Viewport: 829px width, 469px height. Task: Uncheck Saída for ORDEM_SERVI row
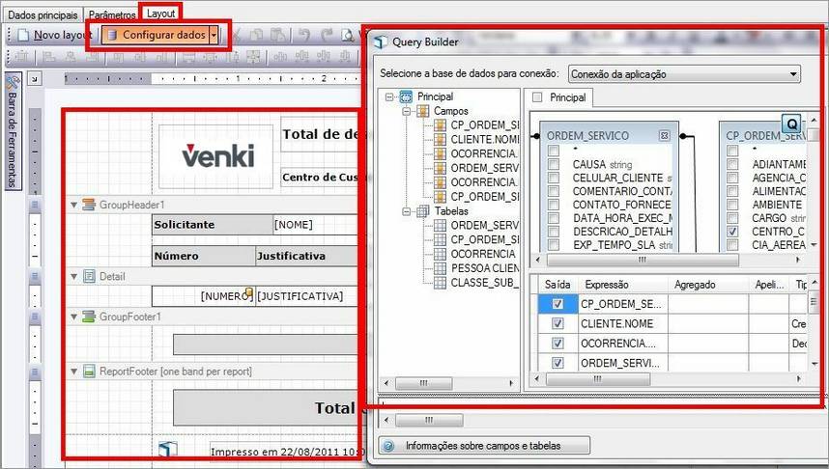pos(557,364)
